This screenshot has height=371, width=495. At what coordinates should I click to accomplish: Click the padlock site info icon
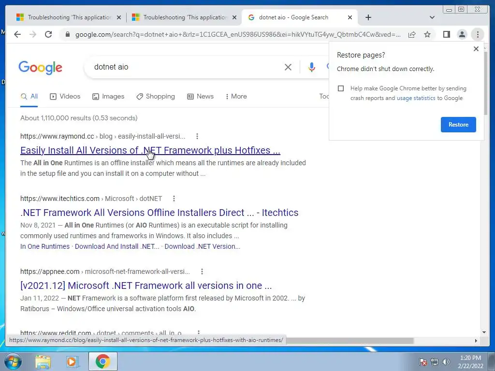click(67, 34)
